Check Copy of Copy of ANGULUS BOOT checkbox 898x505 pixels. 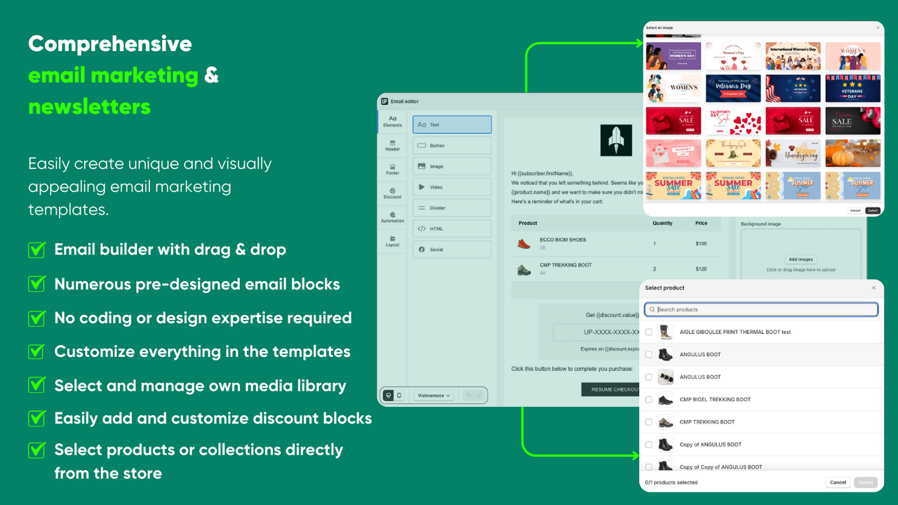pyautogui.click(x=649, y=467)
